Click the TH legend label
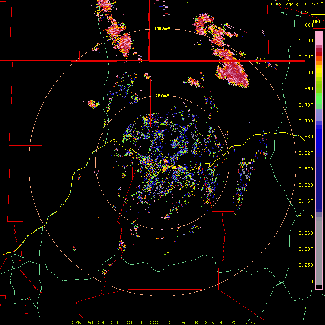Screen dimensions: 325x325 310,281
